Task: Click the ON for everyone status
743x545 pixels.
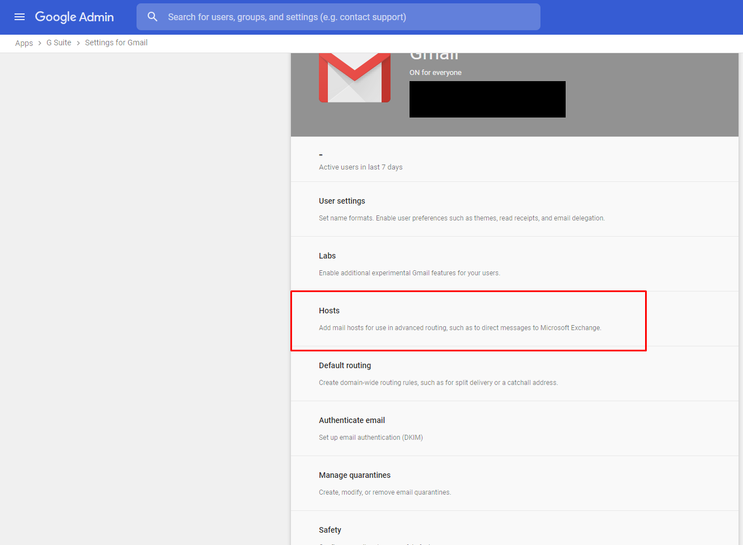Action: 435,73
